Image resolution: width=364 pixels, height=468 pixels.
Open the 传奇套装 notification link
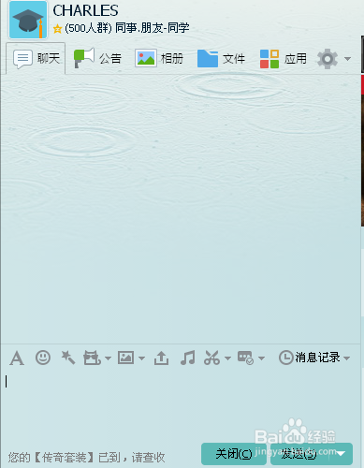[x=86, y=458]
